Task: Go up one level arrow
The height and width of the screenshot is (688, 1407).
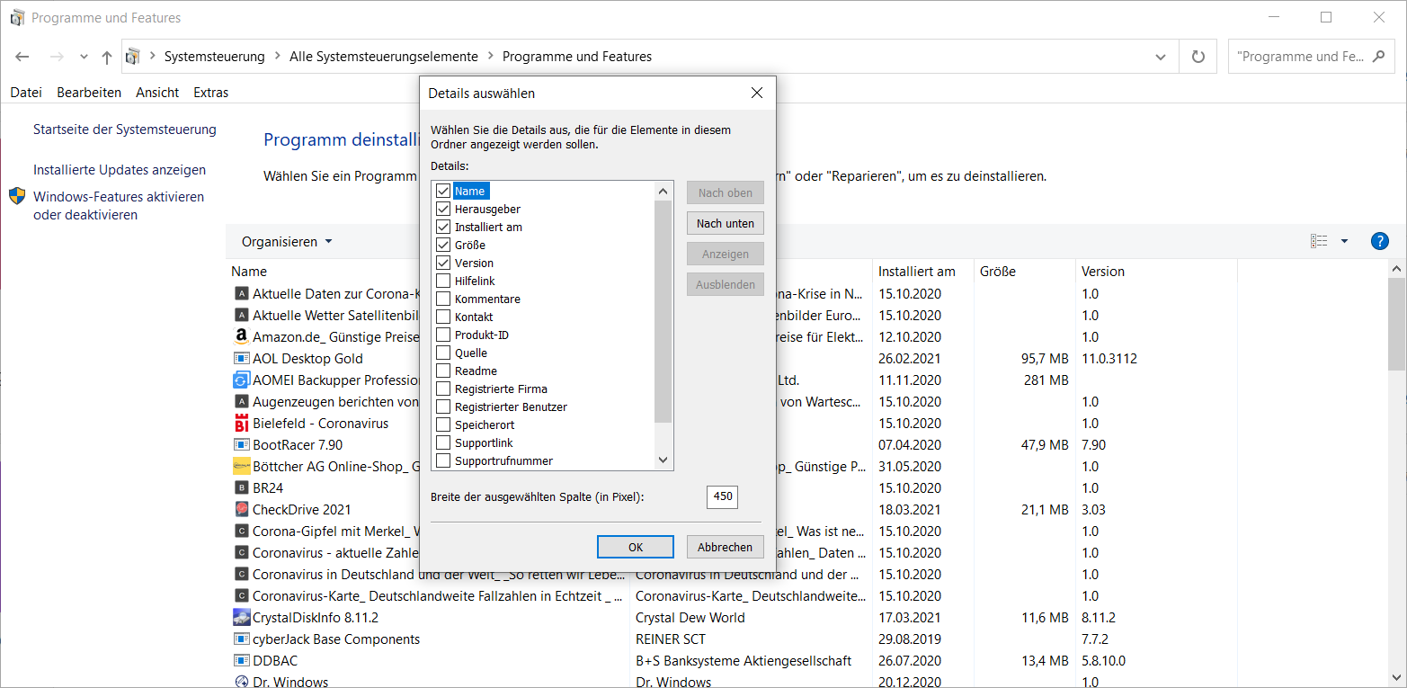Action: click(107, 57)
